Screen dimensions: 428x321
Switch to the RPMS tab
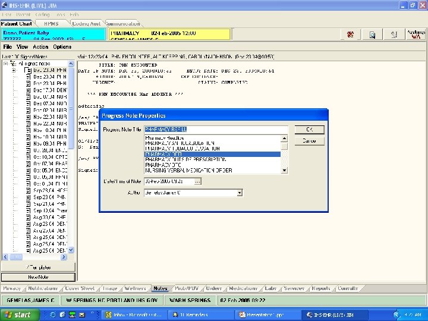coord(51,24)
